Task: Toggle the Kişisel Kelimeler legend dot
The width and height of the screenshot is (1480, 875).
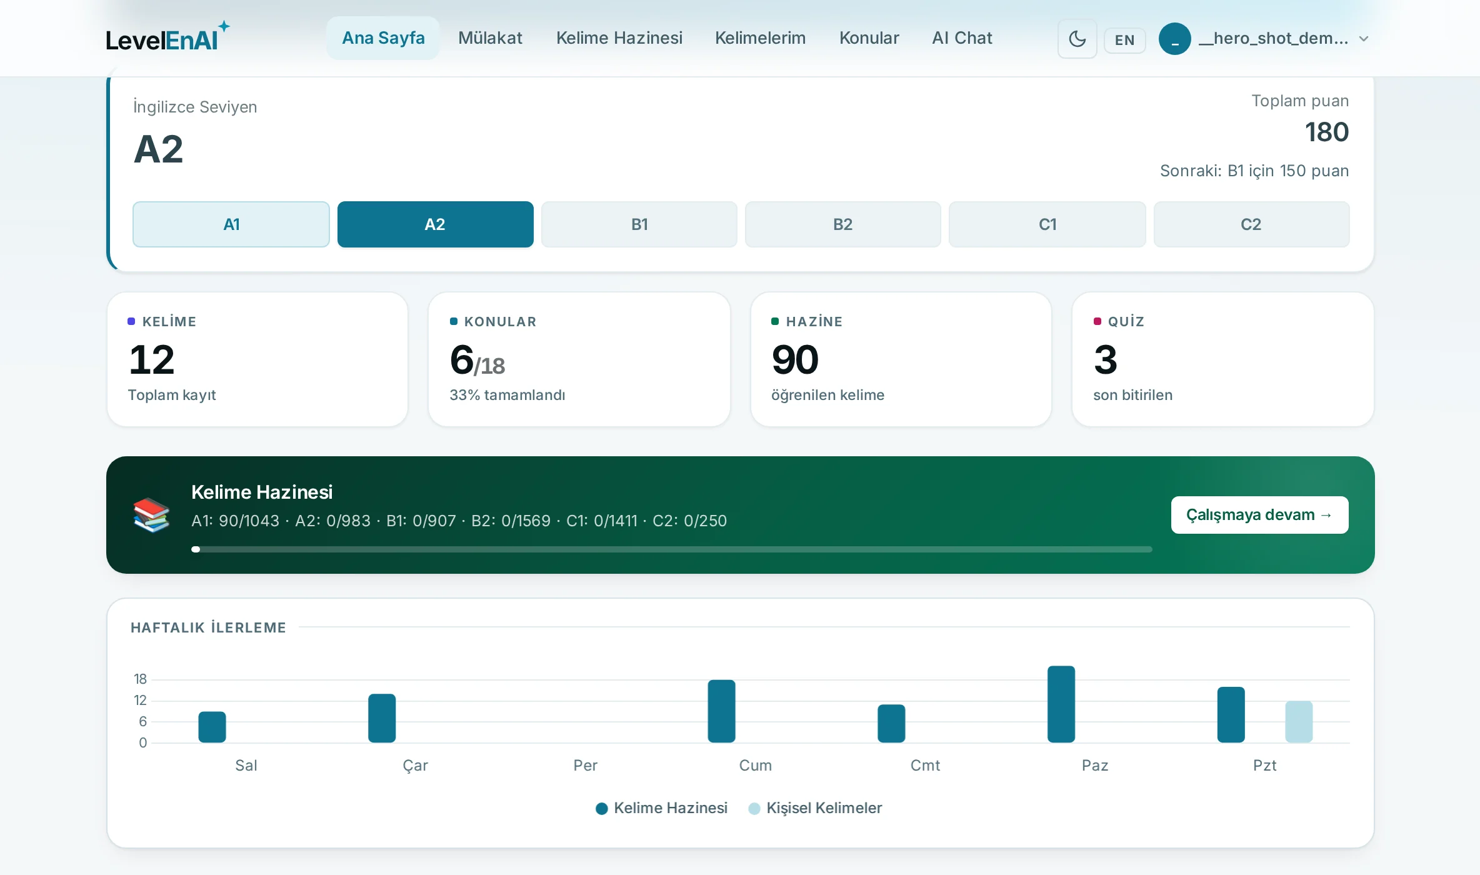Action: (x=754, y=809)
